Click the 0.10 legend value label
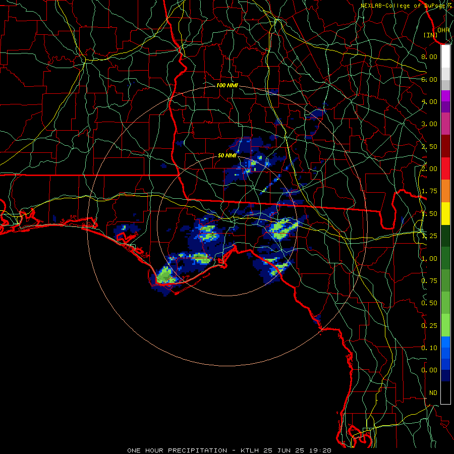The width and height of the screenshot is (454, 454). pyautogui.click(x=429, y=348)
